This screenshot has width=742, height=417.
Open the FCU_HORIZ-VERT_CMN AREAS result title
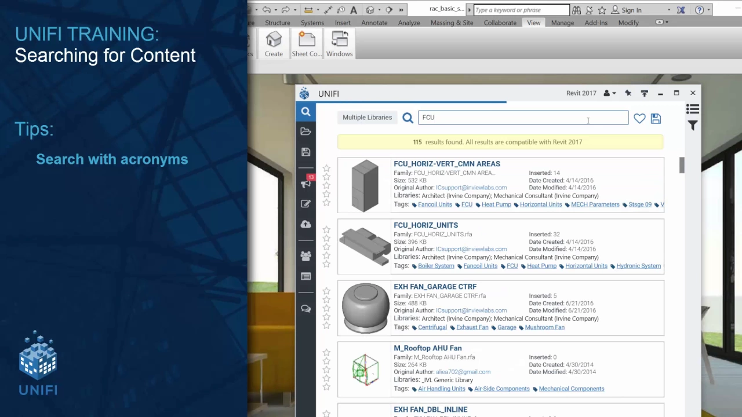click(x=447, y=164)
